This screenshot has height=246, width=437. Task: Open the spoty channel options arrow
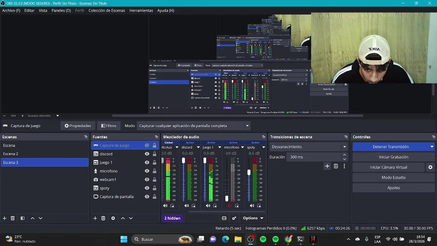pos(263,147)
